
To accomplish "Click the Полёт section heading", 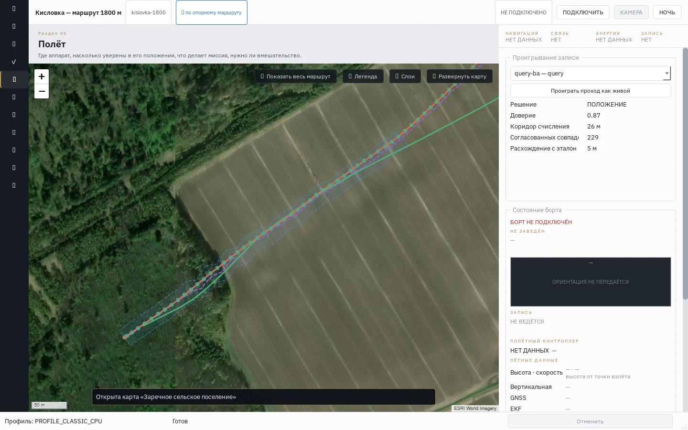I will [x=52, y=44].
